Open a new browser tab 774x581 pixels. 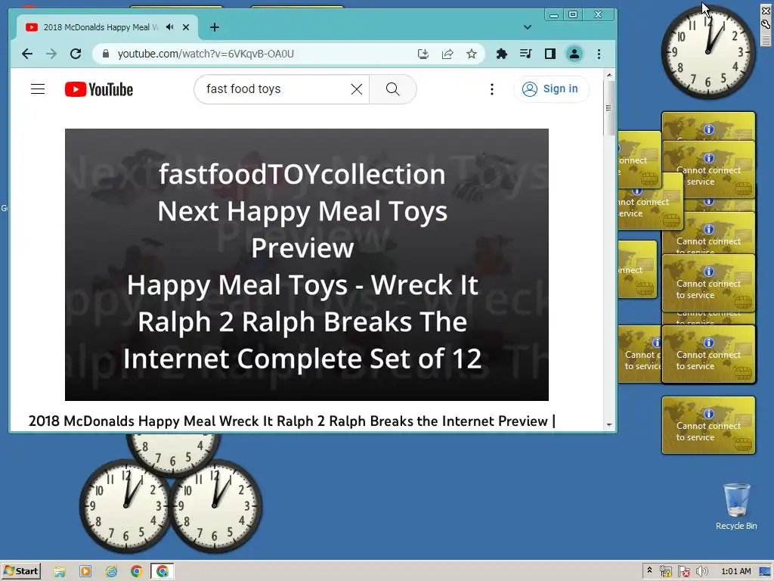tap(214, 27)
